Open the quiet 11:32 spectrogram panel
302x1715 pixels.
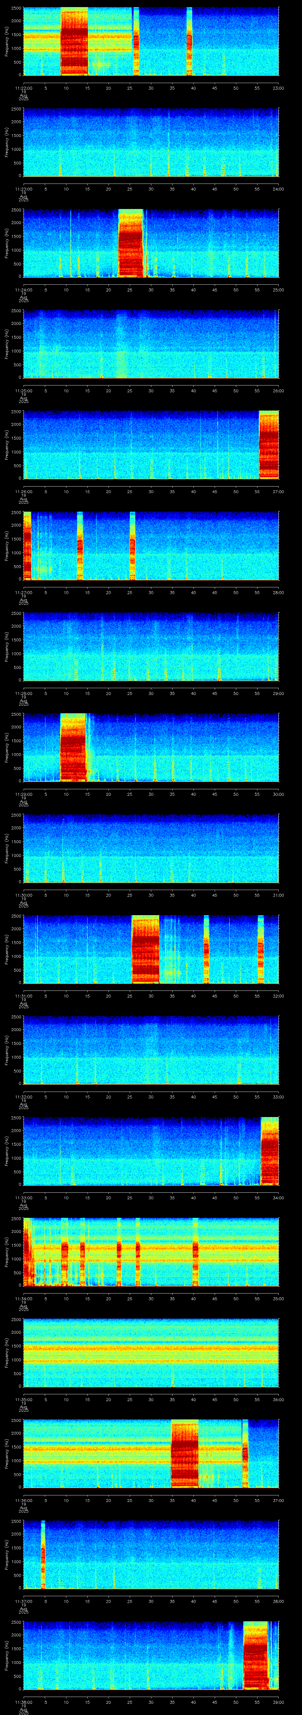151,1050
